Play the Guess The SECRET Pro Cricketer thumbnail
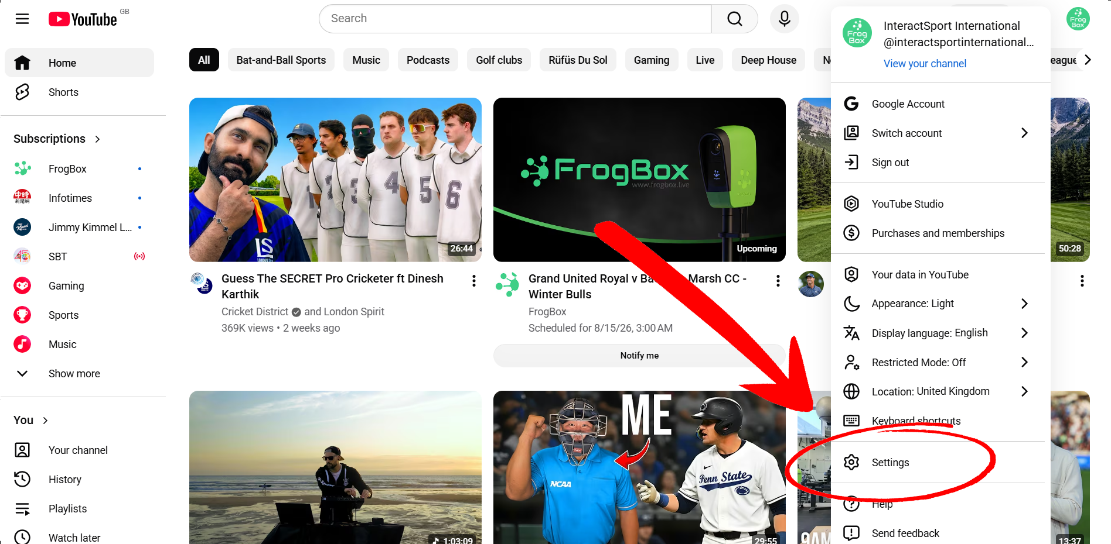 pos(335,180)
